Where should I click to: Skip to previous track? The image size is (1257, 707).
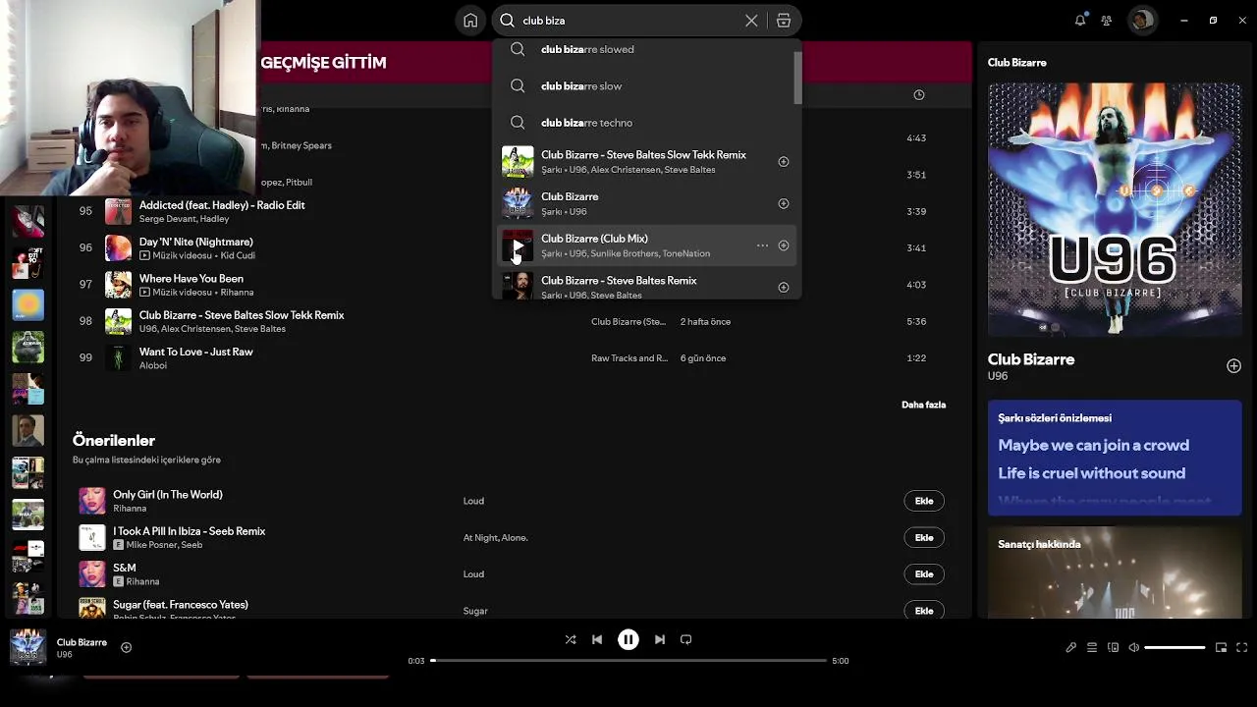point(597,639)
